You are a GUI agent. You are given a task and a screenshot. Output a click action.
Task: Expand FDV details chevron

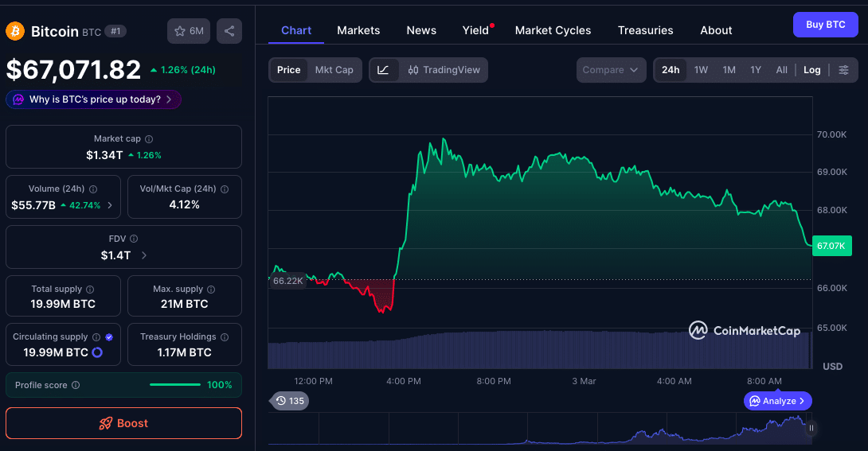(144, 255)
